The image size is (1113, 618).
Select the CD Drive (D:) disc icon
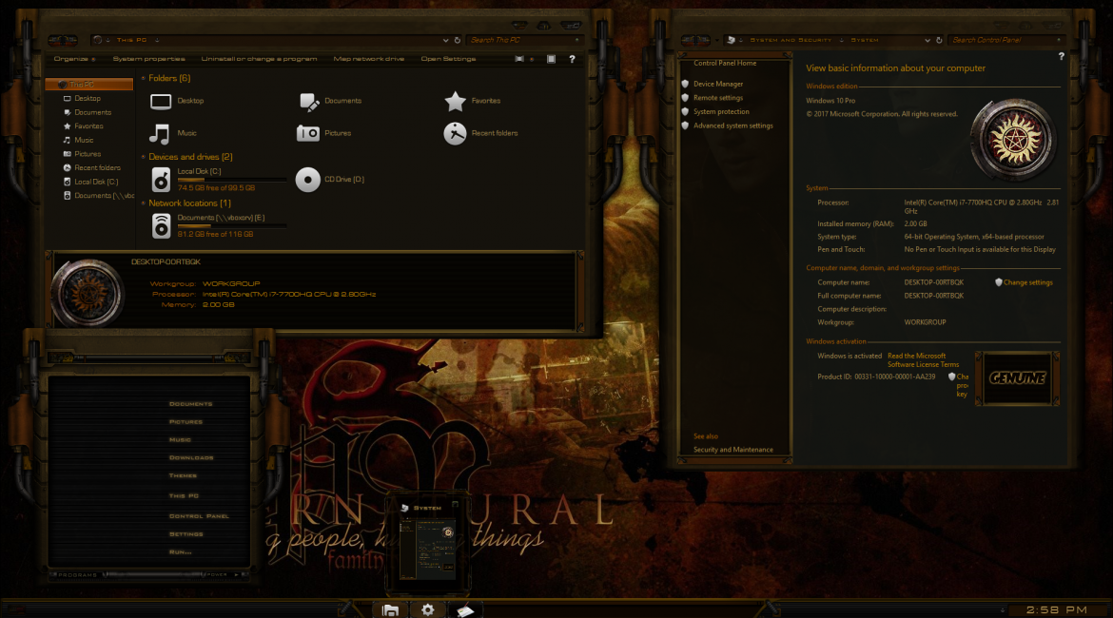pyautogui.click(x=308, y=181)
